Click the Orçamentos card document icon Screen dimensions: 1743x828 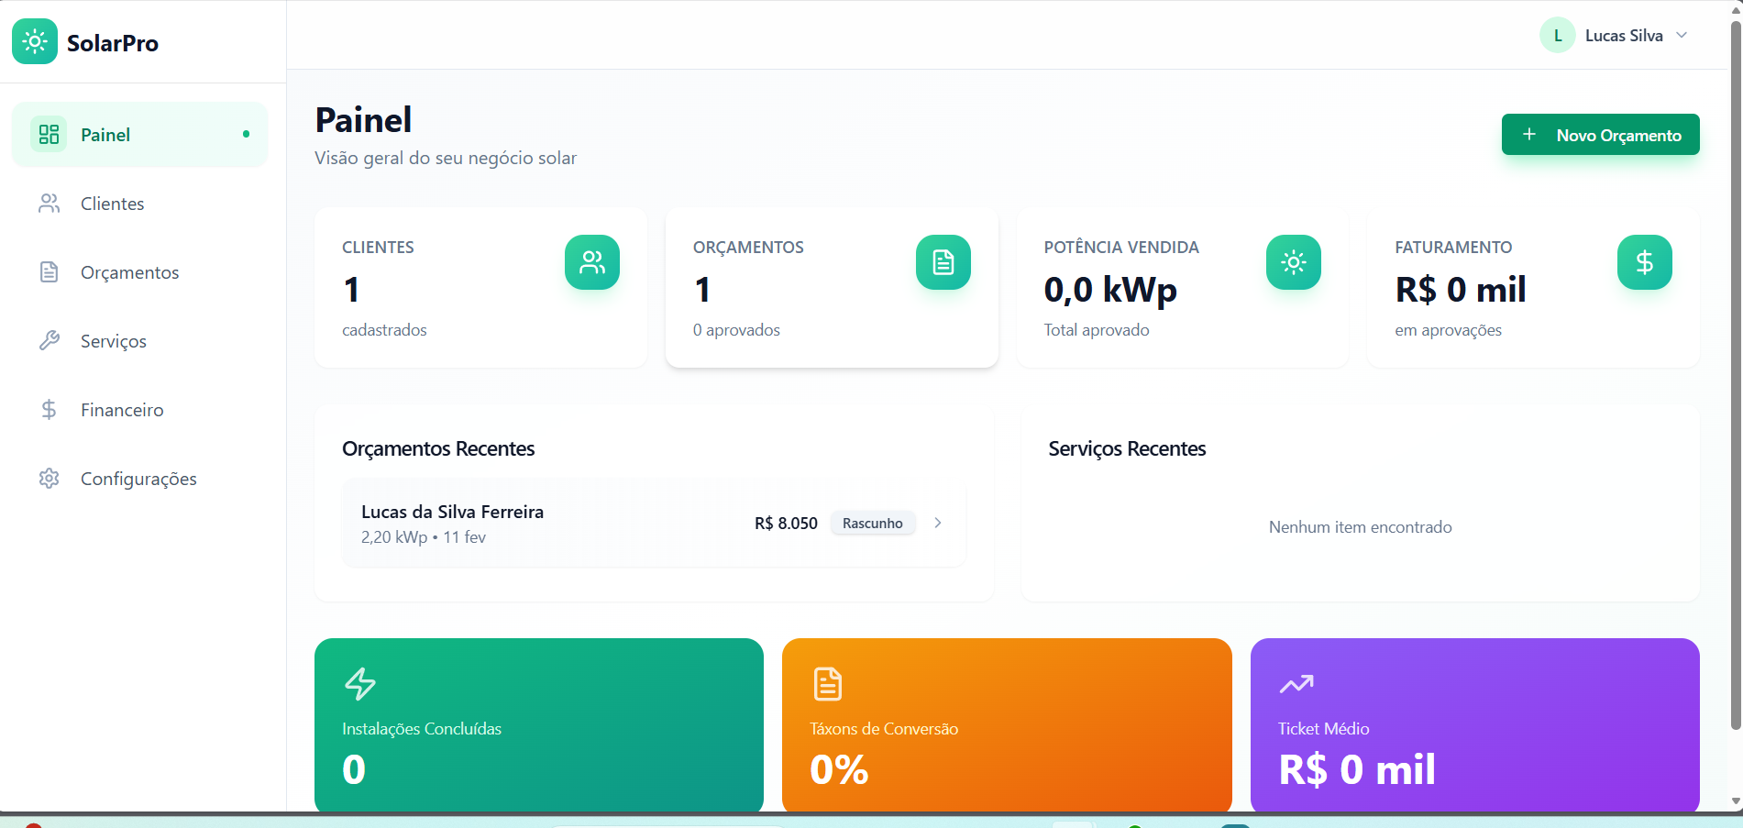point(943,262)
